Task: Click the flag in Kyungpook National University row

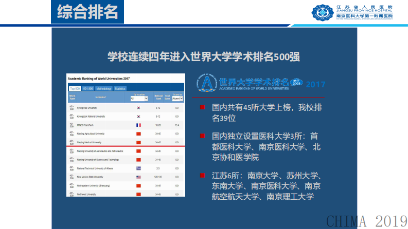Action: point(138,117)
